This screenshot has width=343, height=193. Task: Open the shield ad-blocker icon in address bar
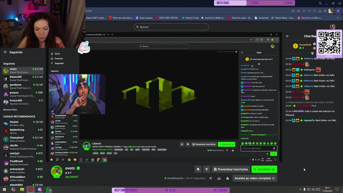tap(304, 11)
